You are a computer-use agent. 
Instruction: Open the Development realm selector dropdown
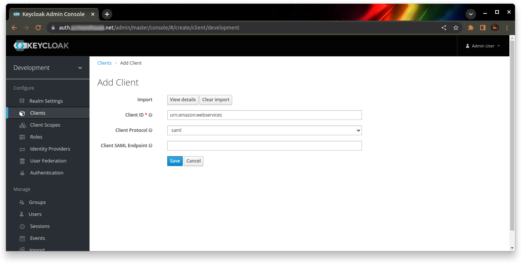48,68
